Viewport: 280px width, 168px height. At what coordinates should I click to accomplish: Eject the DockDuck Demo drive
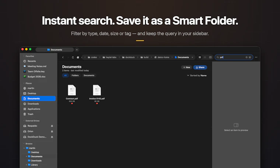click(52, 137)
